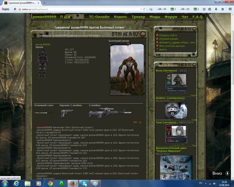Select the main slot knife weapon
Screen dimensions: 234x187
(x=43, y=113)
